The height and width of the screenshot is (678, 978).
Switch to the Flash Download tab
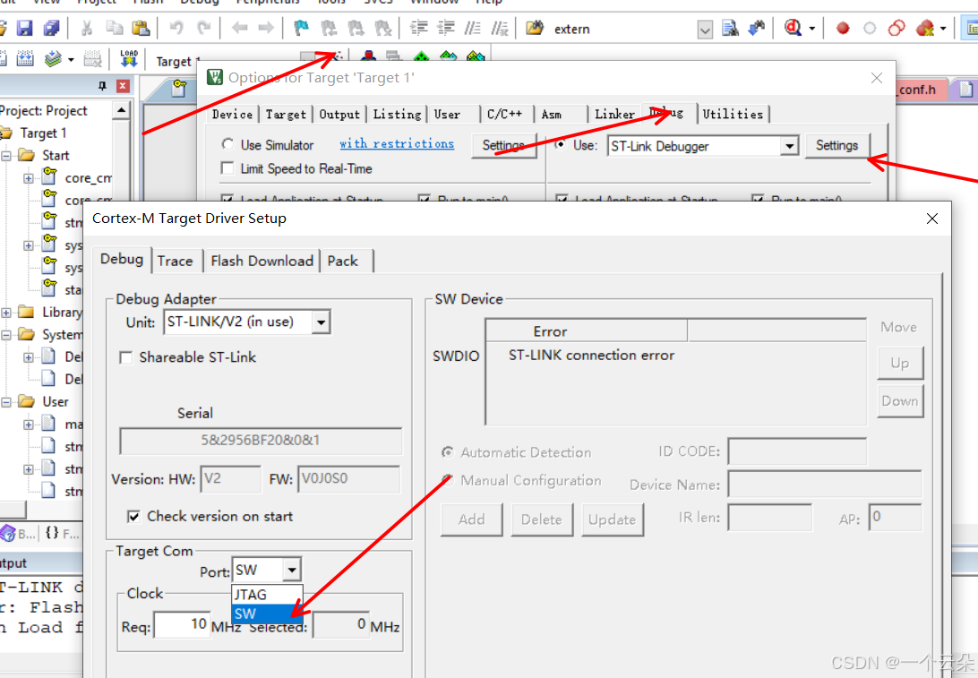262,261
